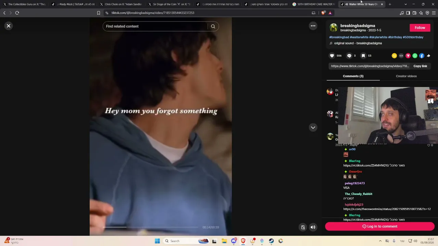This screenshot has width=438, height=246.
Task: Toggle the browser sidebar panel
Action: point(408,13)
